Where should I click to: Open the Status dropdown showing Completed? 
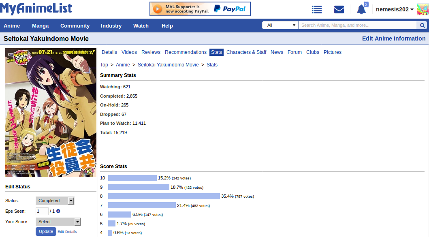[55, 201]
